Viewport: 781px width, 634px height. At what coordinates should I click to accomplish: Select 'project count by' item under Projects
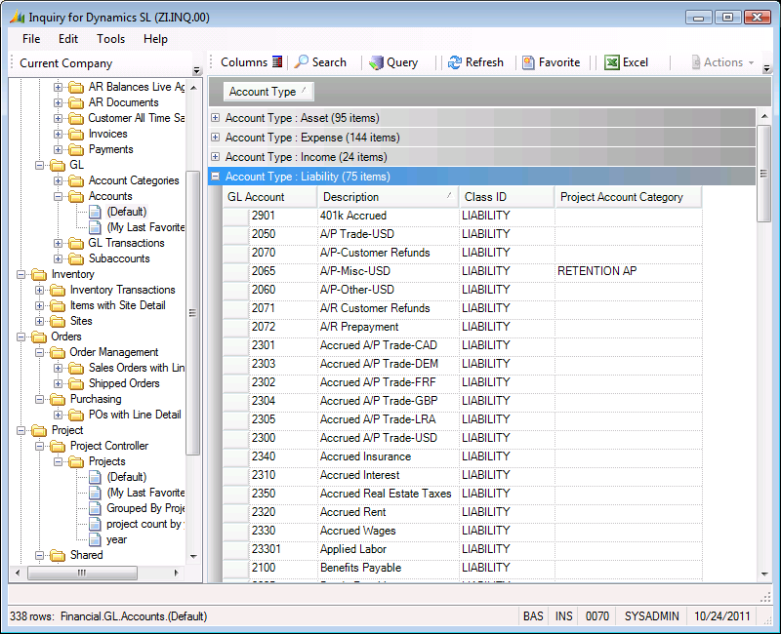point(144,524)
